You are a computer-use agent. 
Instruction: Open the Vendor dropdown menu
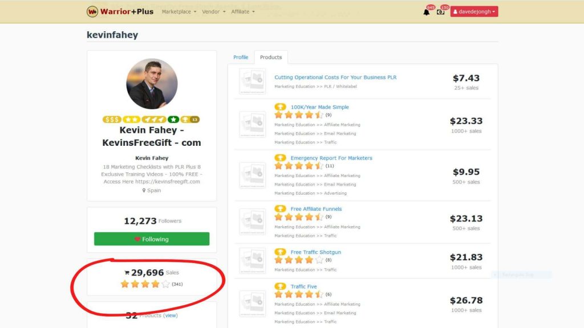pyautogui.click(x=213, y=11)
